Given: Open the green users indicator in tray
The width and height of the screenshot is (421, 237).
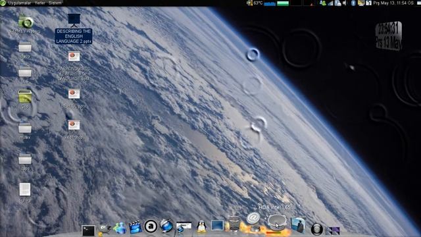Looking at the screenshot, I should (322, 3).
